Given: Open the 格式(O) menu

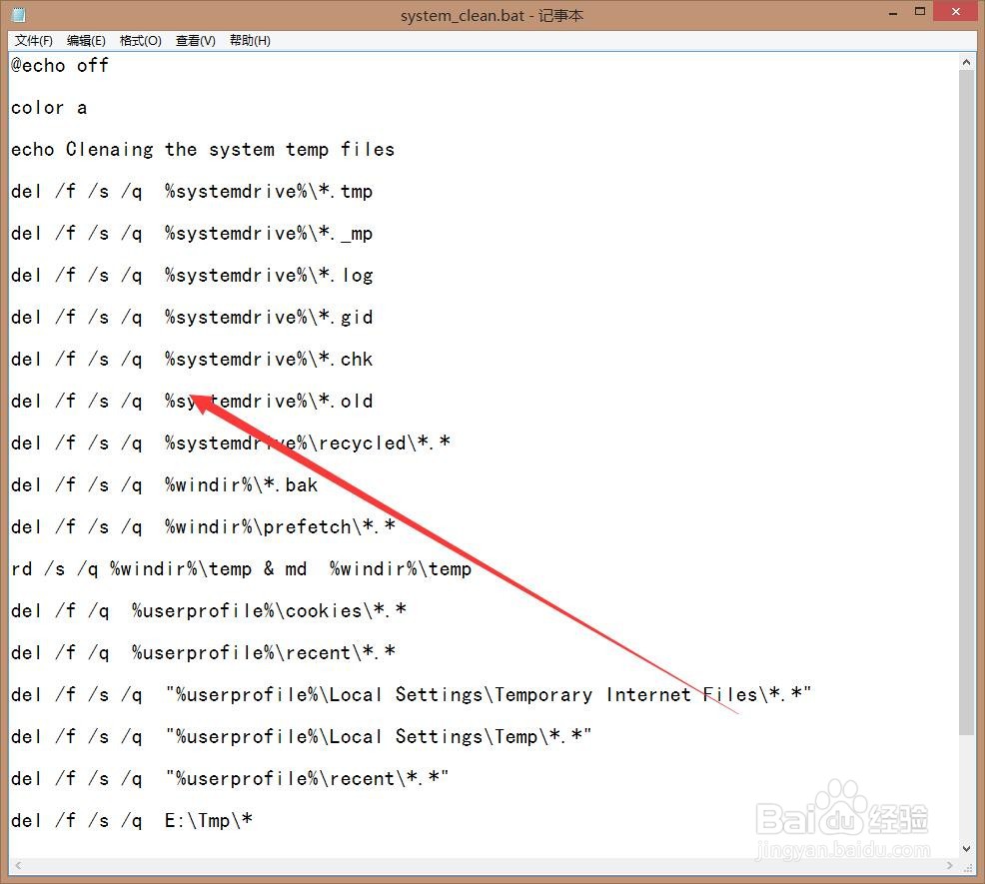Looking at the screenshot, I should (x=140, y=41).
